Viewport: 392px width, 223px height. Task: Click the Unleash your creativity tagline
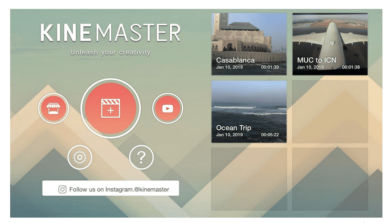coord(110,52)
